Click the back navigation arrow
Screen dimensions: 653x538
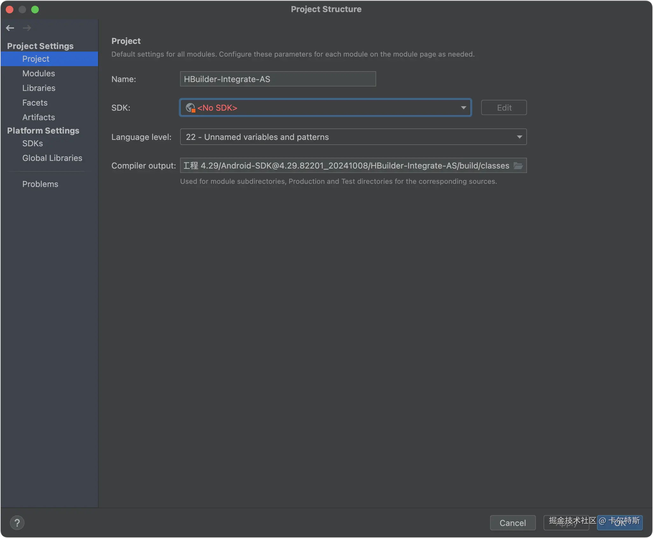point(10,28)
